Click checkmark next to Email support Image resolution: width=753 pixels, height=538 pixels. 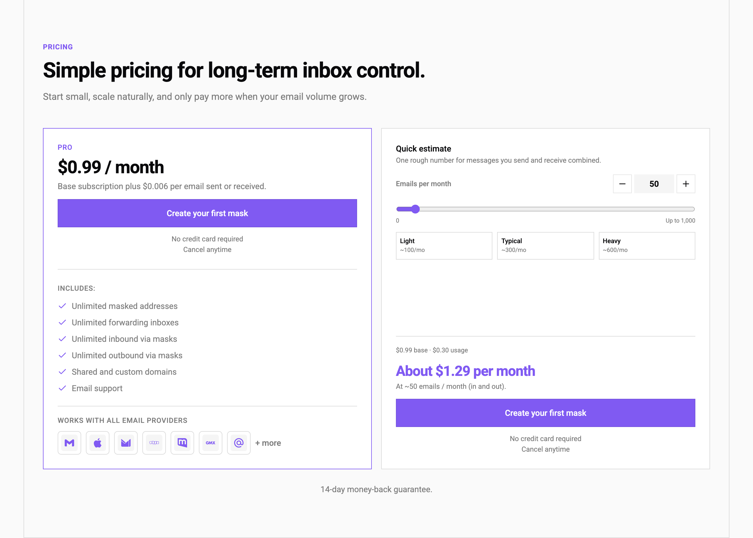62,388
